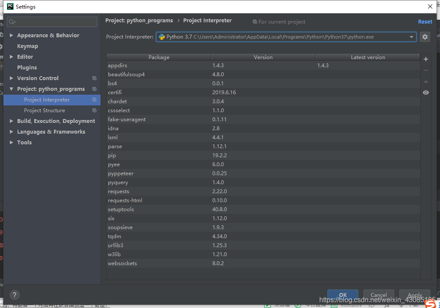The width and height of the screenshot is (440, 308).
Task: Click version 2.22.0 of requests
Action: 220,191
